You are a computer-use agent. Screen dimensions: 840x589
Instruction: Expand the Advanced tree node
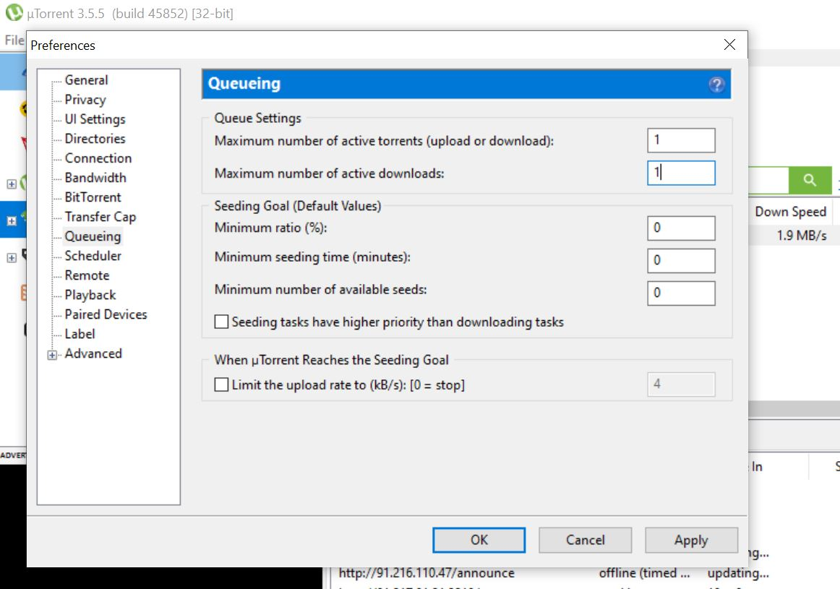(x=52, y=354)
